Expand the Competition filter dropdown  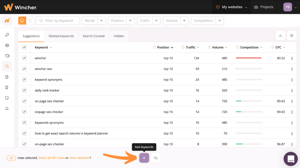pyautogui.click(x=220, y=21)
